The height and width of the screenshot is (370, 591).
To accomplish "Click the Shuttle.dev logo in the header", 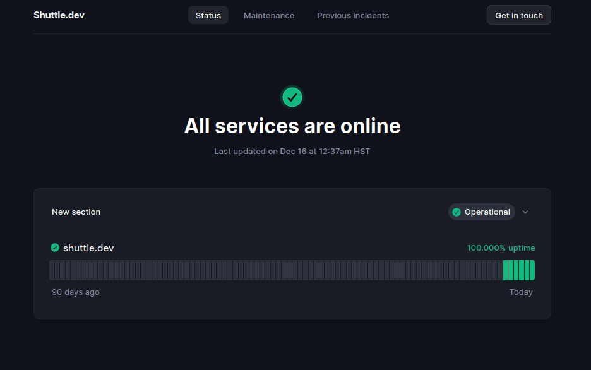I will coord(59,15).
